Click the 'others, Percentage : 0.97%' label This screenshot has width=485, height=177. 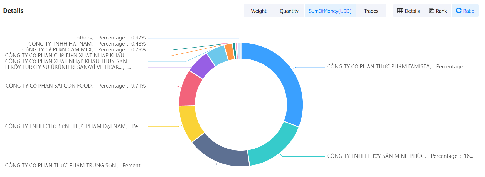(x=111, y=38)
